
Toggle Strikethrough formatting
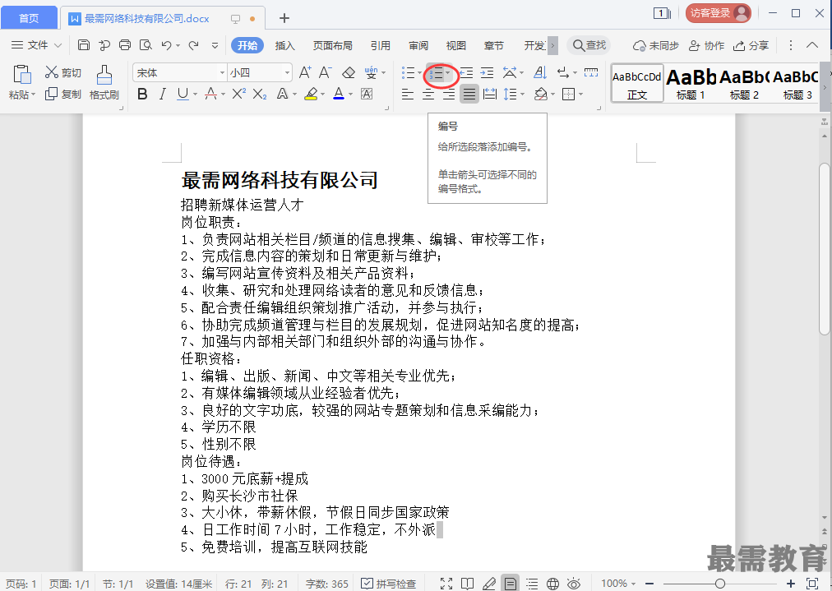pos(210,95)
